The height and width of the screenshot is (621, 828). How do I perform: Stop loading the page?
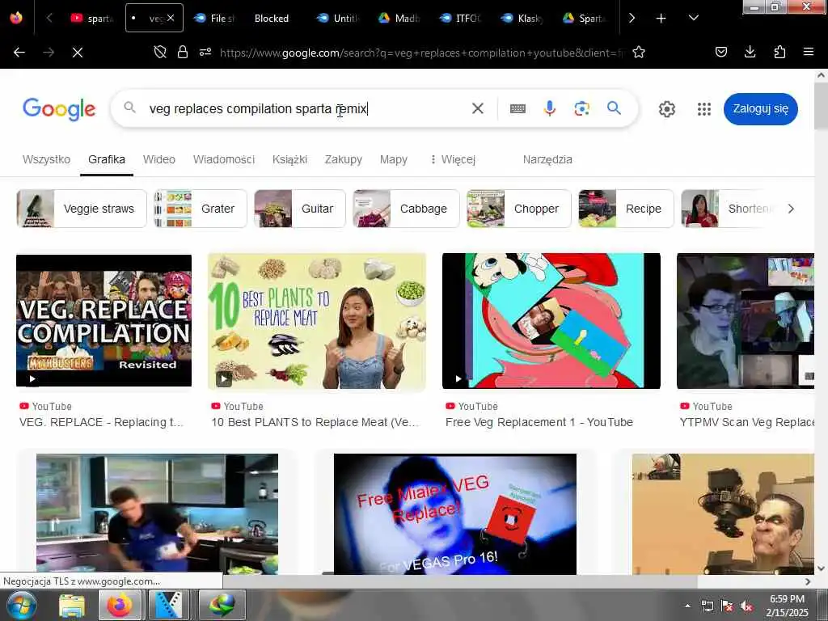(x=78, y=53)
